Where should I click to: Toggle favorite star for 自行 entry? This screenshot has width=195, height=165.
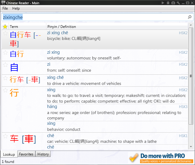click(5, 52)
